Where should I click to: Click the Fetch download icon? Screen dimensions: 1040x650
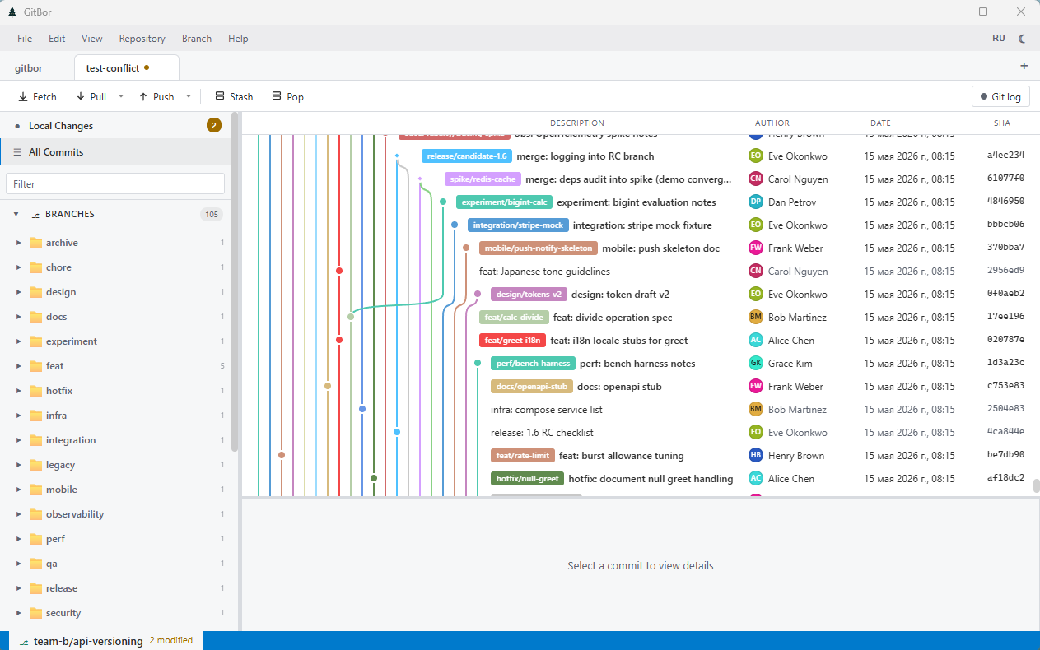[x=23, y=97]
